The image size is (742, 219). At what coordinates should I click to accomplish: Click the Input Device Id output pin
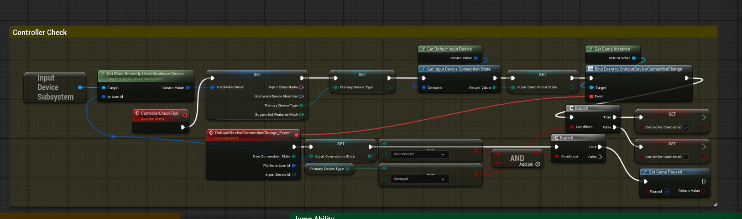click(293, 174)
